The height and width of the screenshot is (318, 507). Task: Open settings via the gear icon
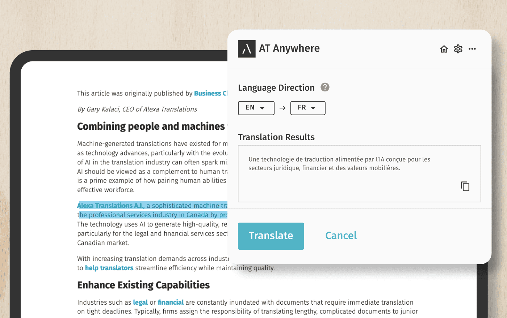[458, 49]
